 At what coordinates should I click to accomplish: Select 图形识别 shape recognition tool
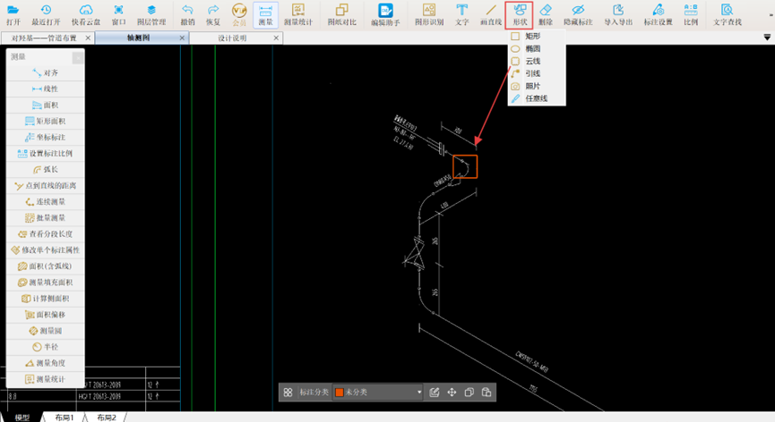[x=429, y=14]
